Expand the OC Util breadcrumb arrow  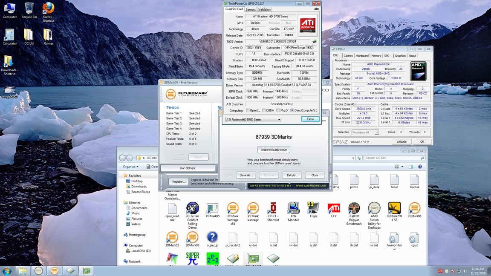pyautogui.click(x=143, y=158)
